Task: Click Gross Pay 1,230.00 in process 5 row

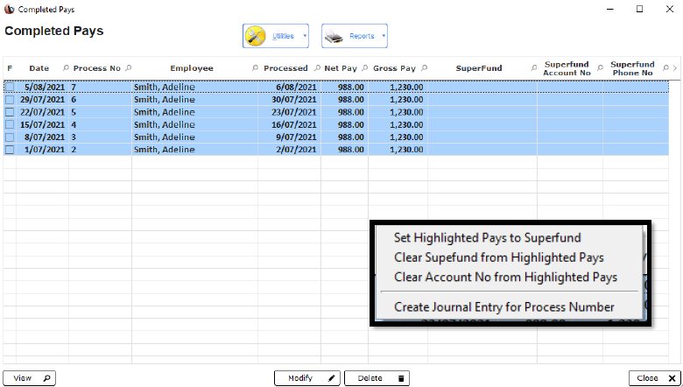Action: click(406, 112)
